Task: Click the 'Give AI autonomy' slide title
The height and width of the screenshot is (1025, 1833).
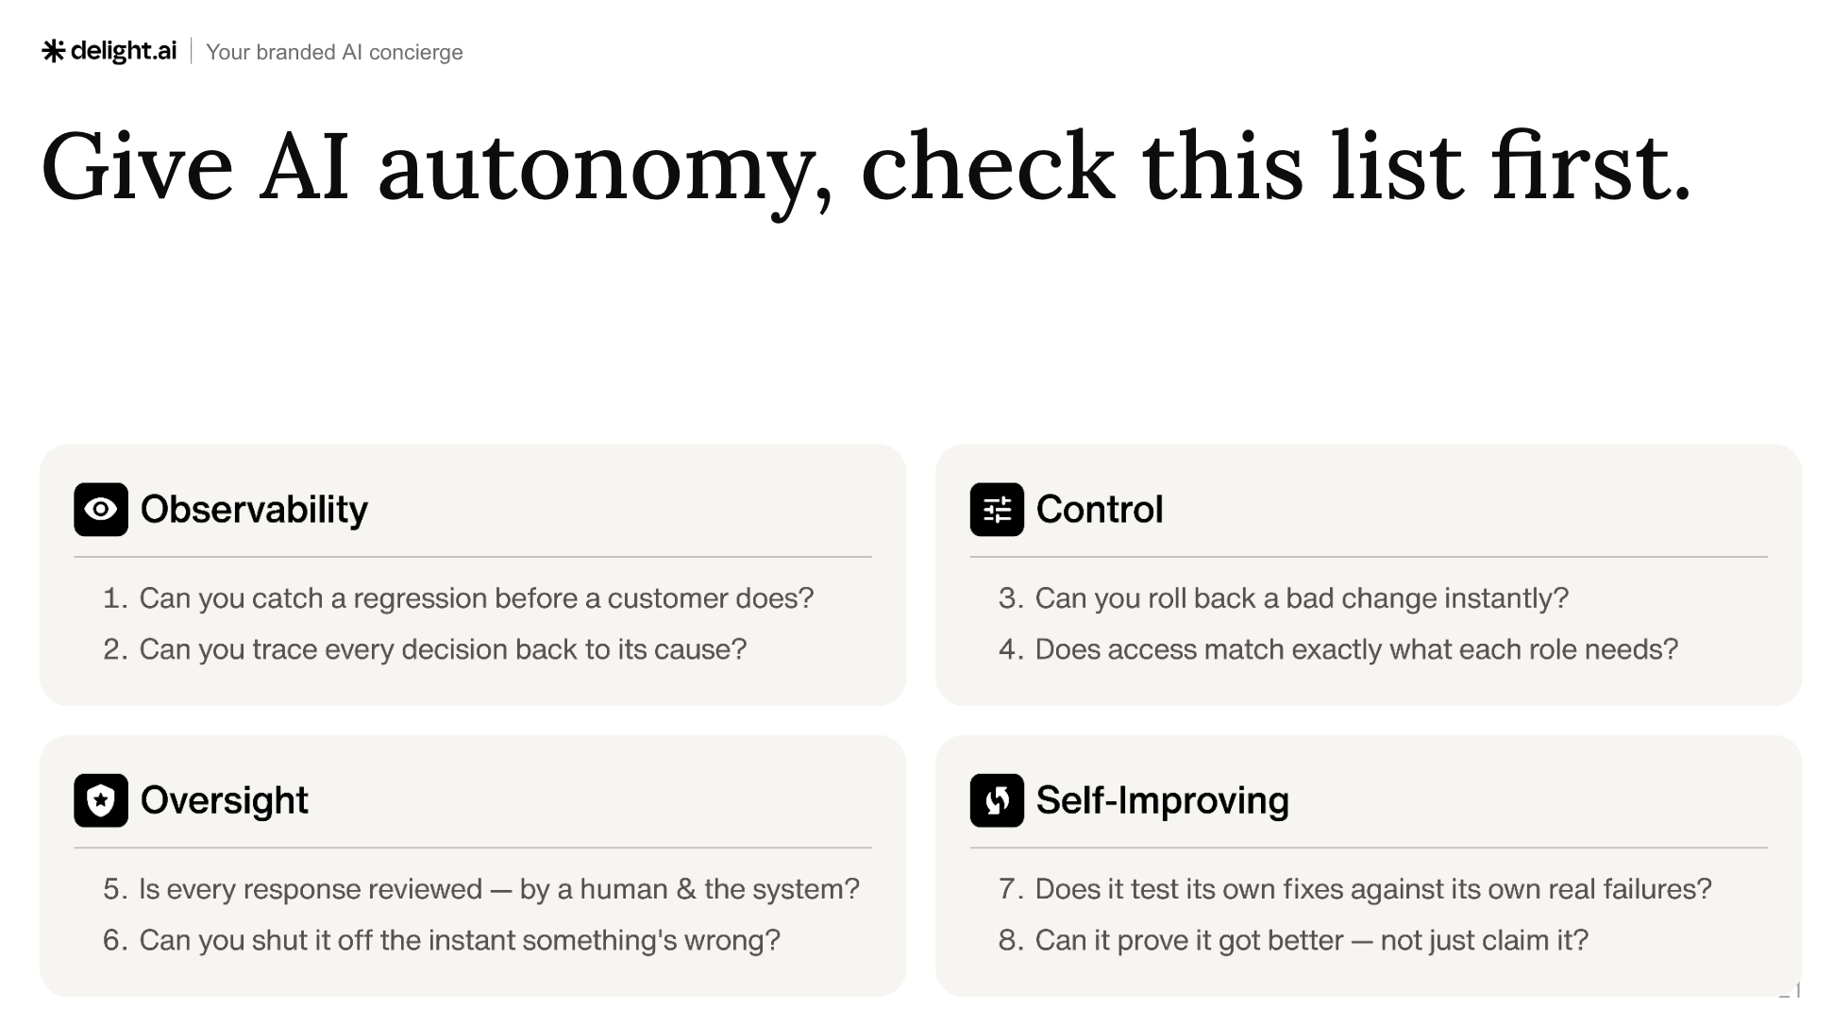Action: tap(866, 168)
